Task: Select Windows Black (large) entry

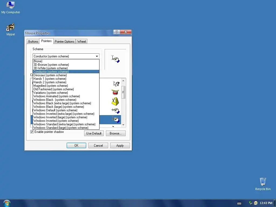Action: point(66,107)
